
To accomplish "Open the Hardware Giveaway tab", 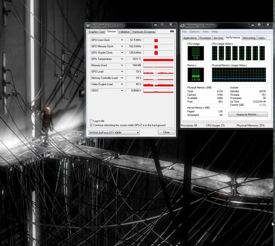I will (143, 32).
